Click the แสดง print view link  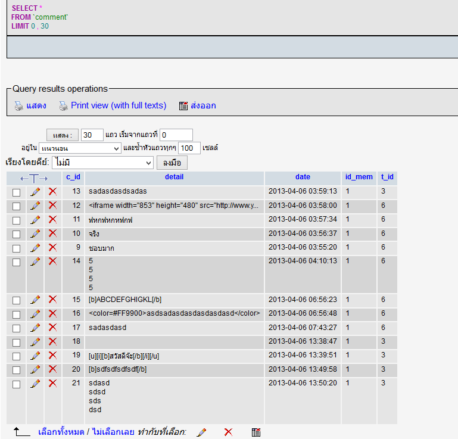pos(36,105)
